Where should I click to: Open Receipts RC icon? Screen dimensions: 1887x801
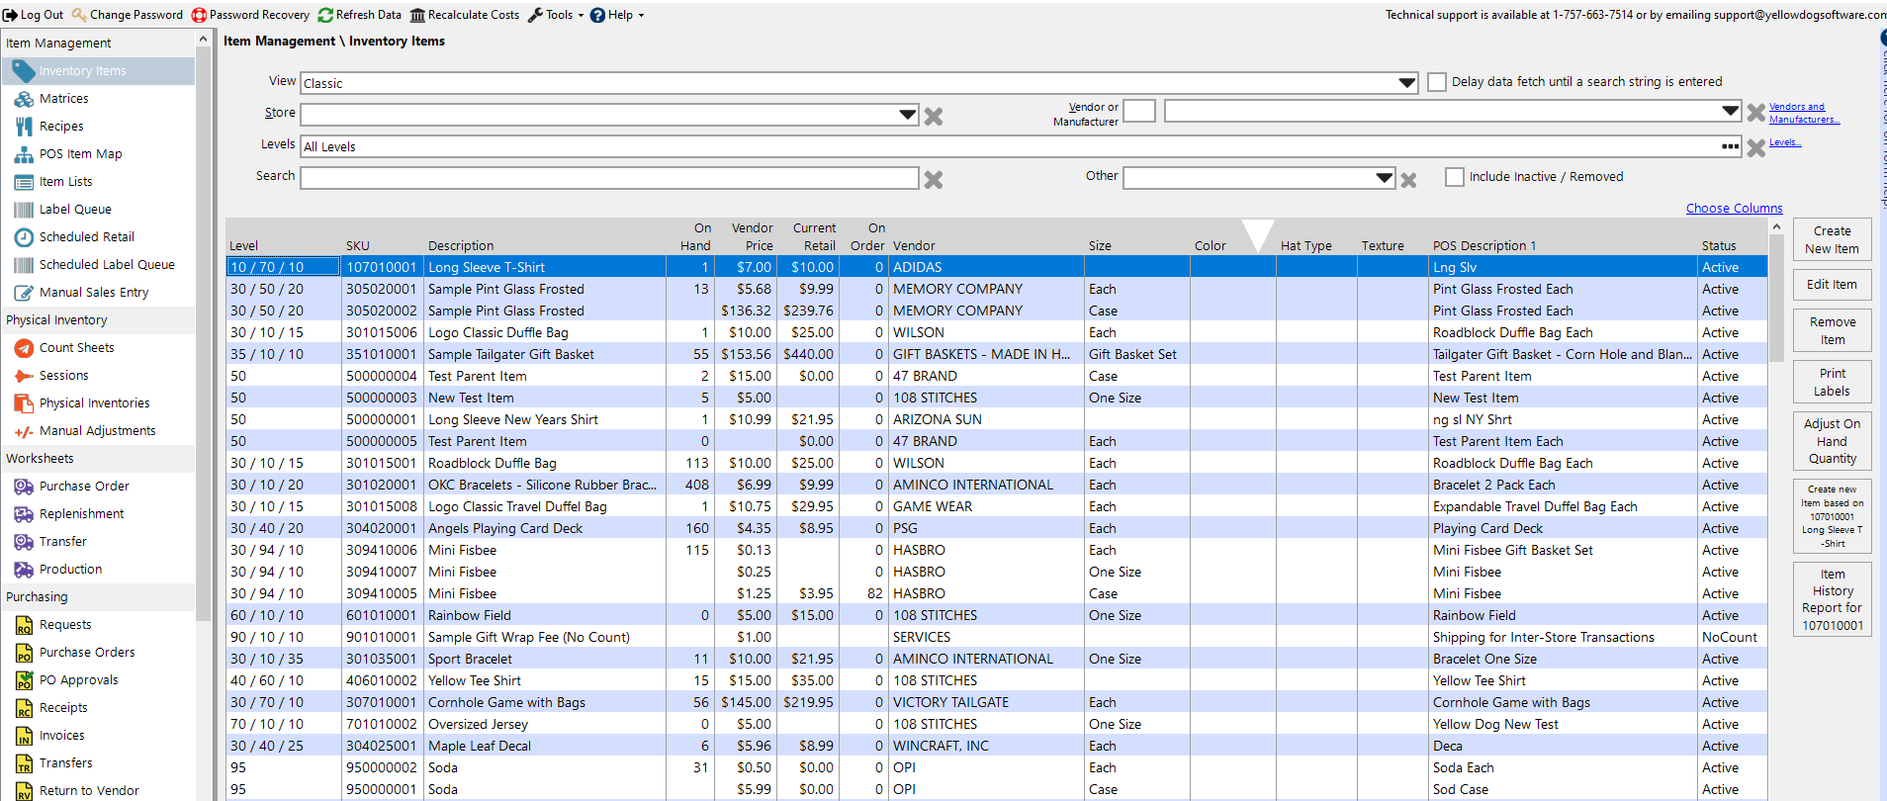click(24, 708)
